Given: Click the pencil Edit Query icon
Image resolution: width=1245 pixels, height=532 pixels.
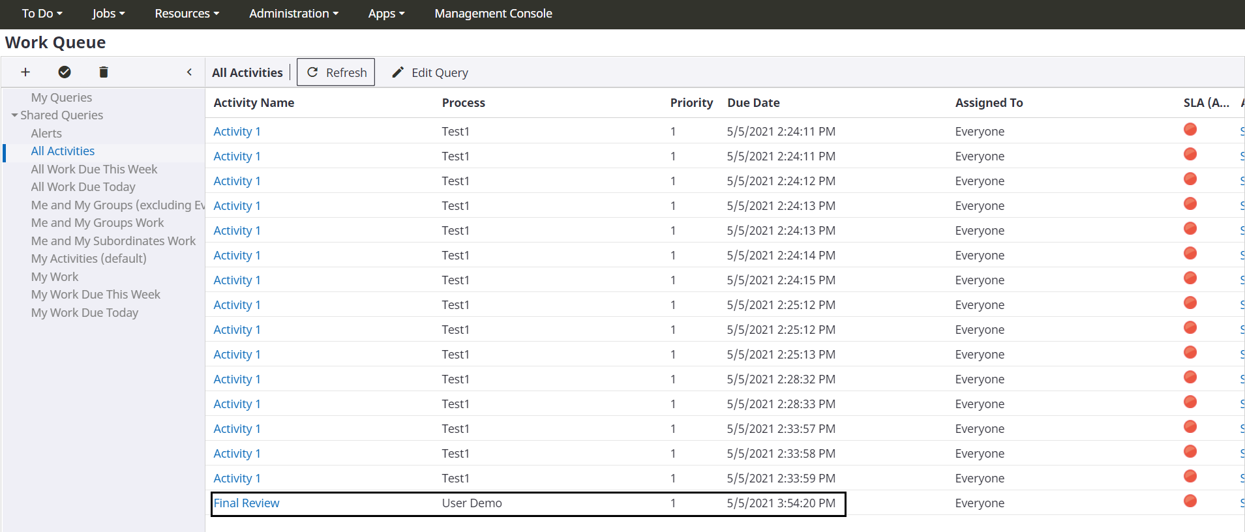Looking at the screenshot, I should click(x=398, y=72).
